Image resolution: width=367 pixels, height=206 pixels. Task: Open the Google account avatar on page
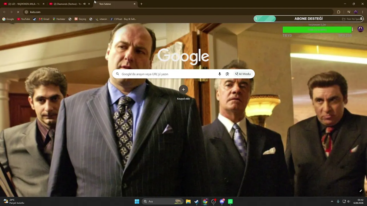coord(361,29)
